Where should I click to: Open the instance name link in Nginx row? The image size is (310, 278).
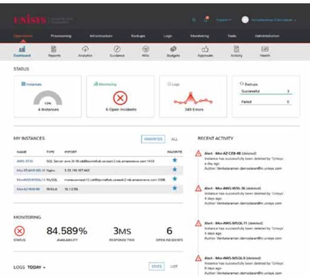click(x=31, y=170)
